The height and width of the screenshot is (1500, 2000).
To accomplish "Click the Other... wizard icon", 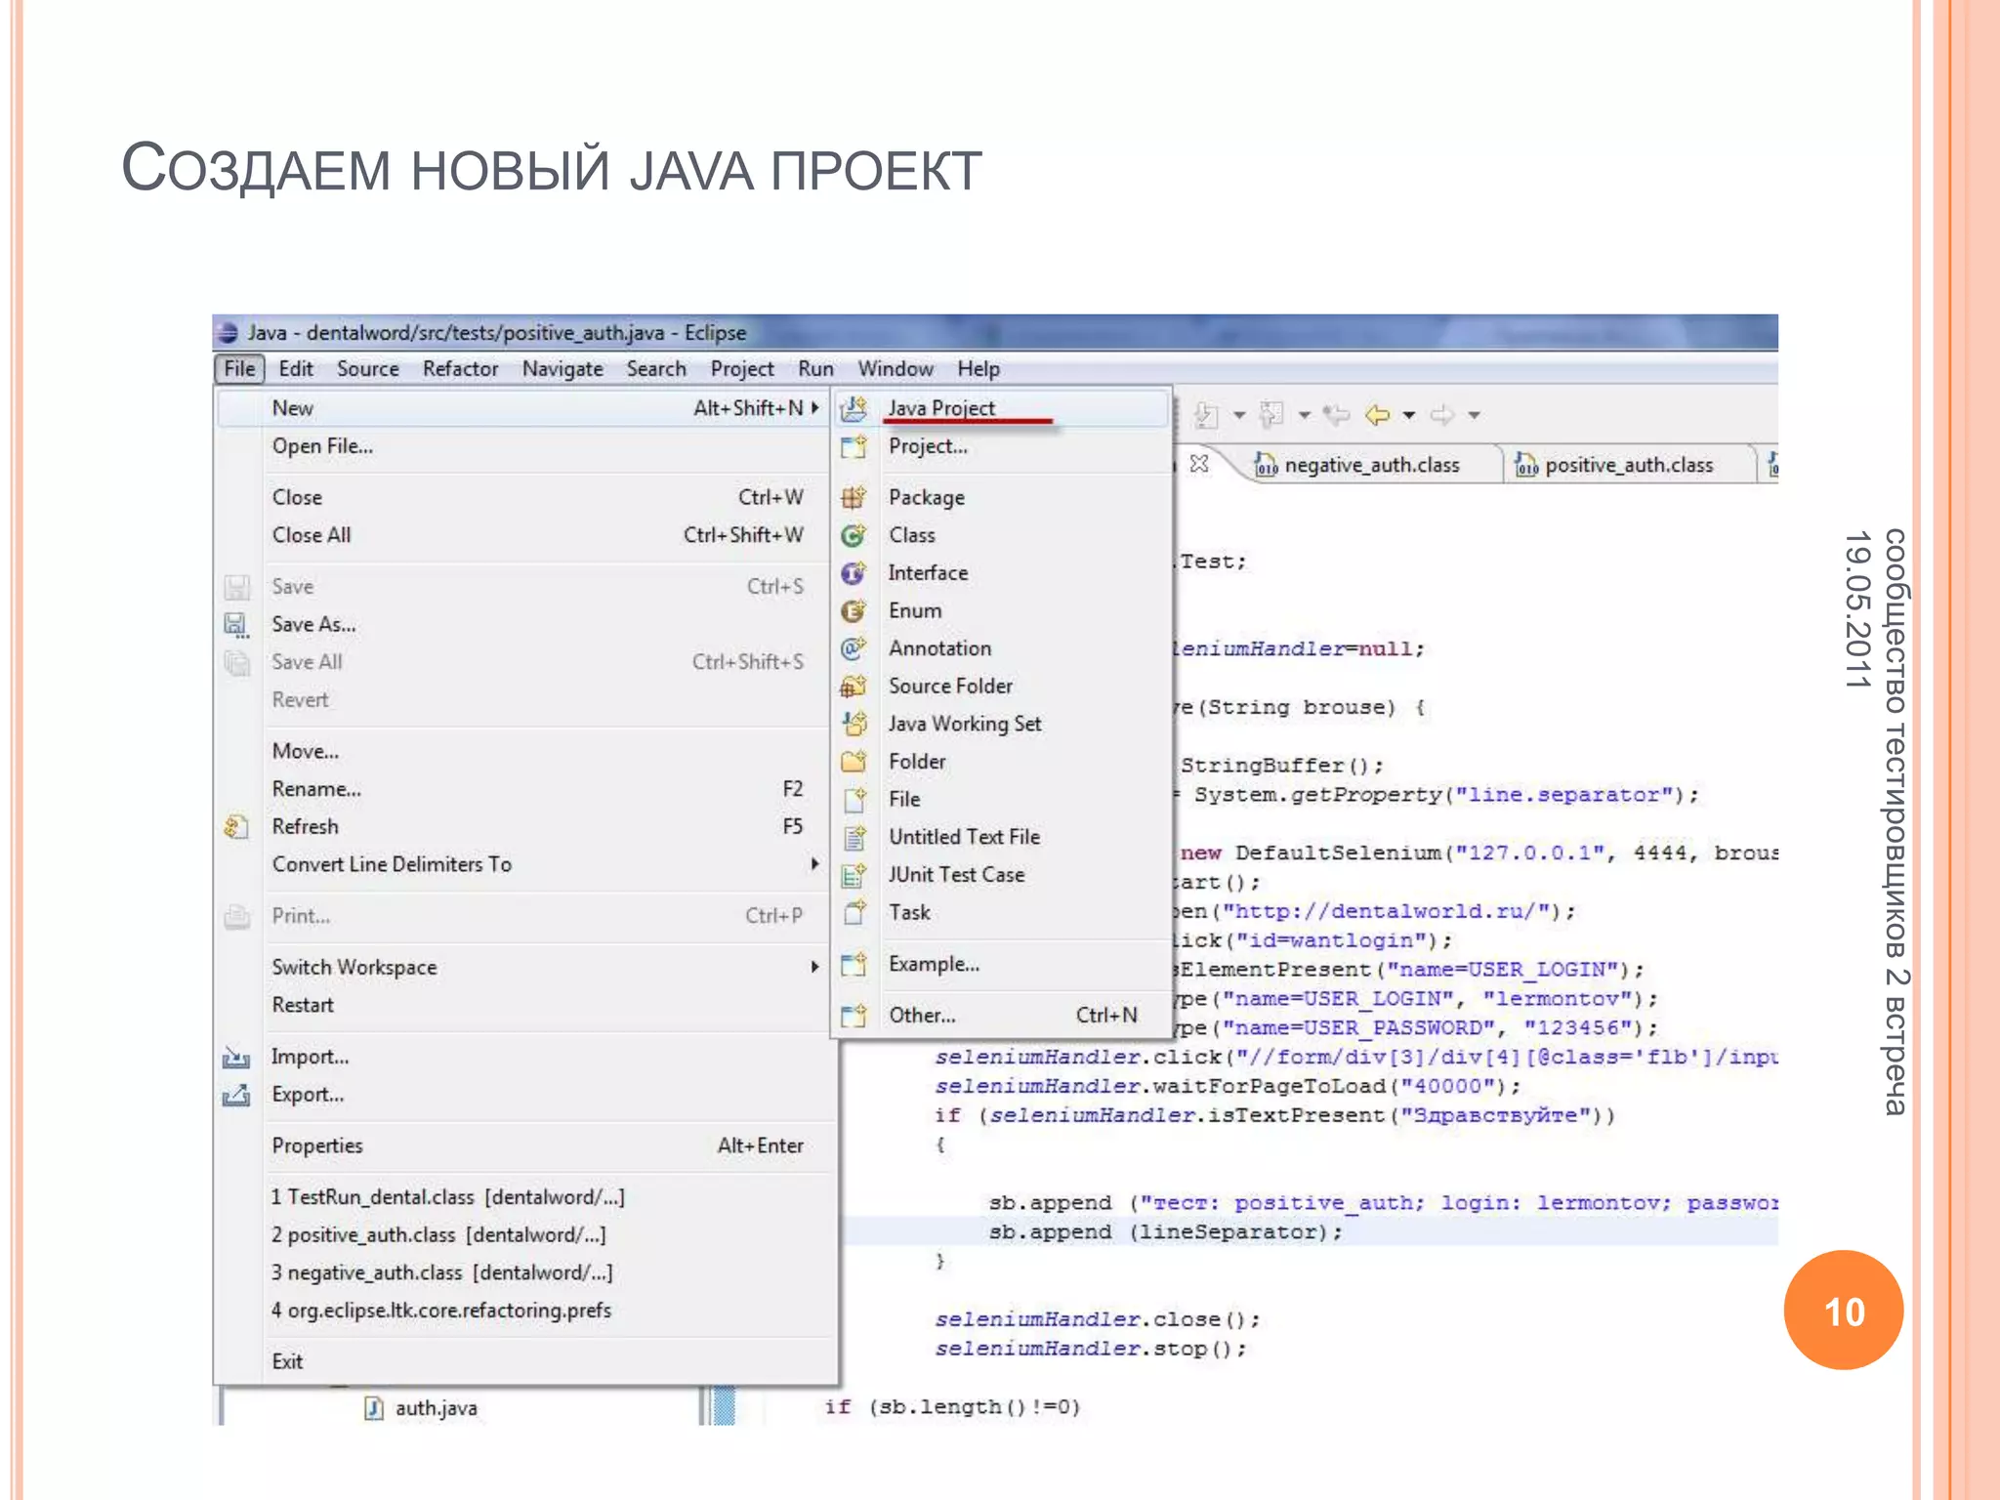I will click(854, 1016).
